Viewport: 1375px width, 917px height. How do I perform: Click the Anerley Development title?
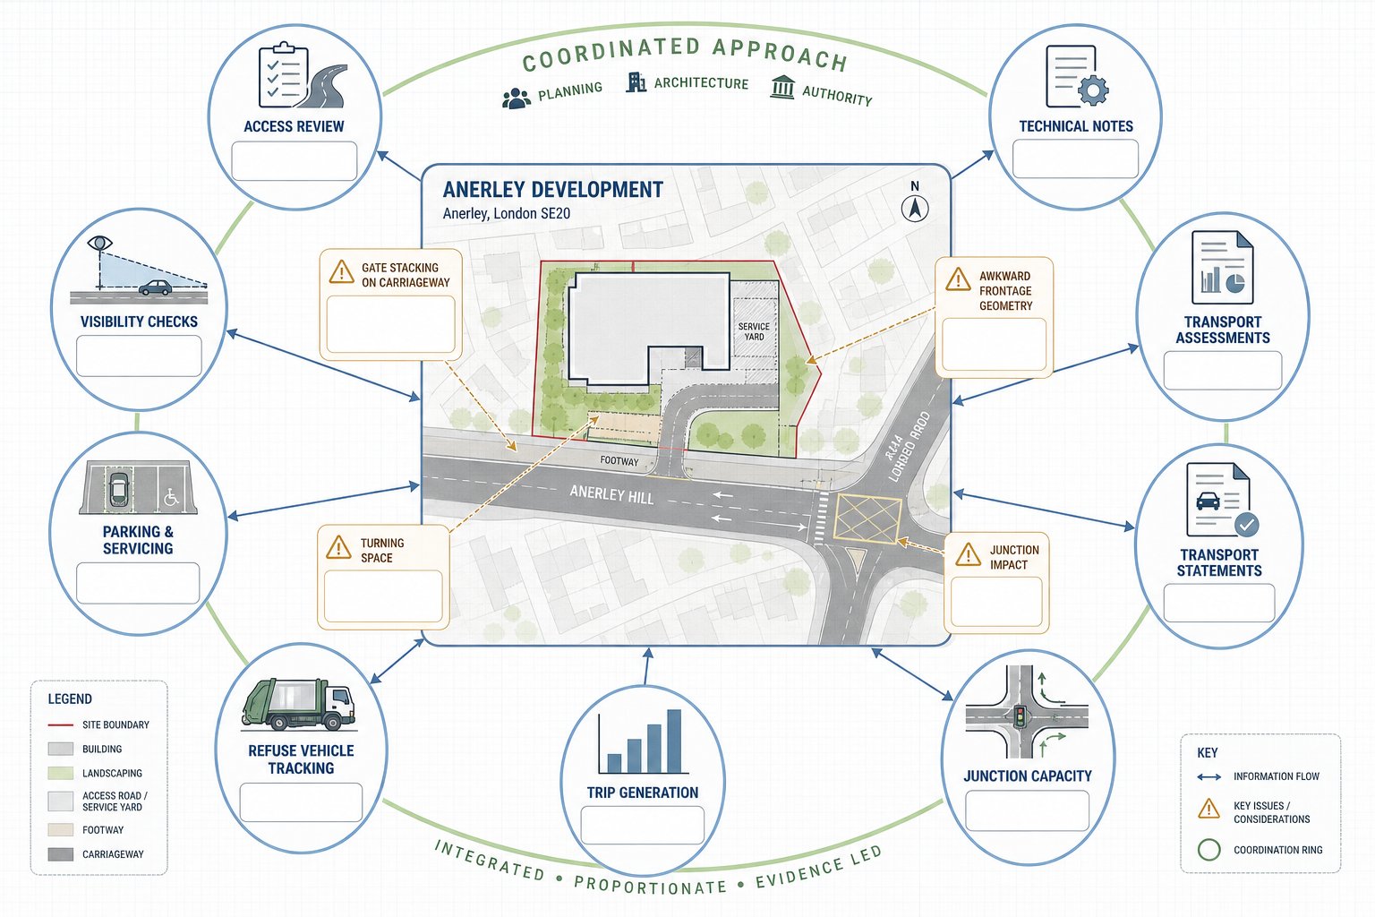pos(552,189)
